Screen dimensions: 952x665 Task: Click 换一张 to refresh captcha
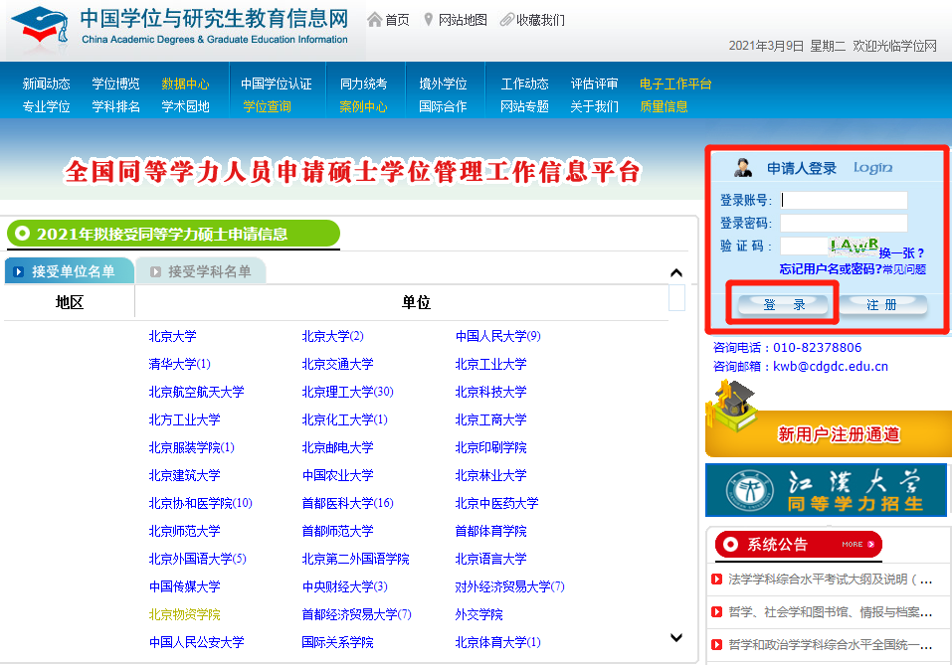901,252
